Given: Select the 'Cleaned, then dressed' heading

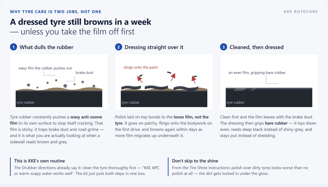Looking at the screenshot, I should pyautogui.click(x=257, y=47).
